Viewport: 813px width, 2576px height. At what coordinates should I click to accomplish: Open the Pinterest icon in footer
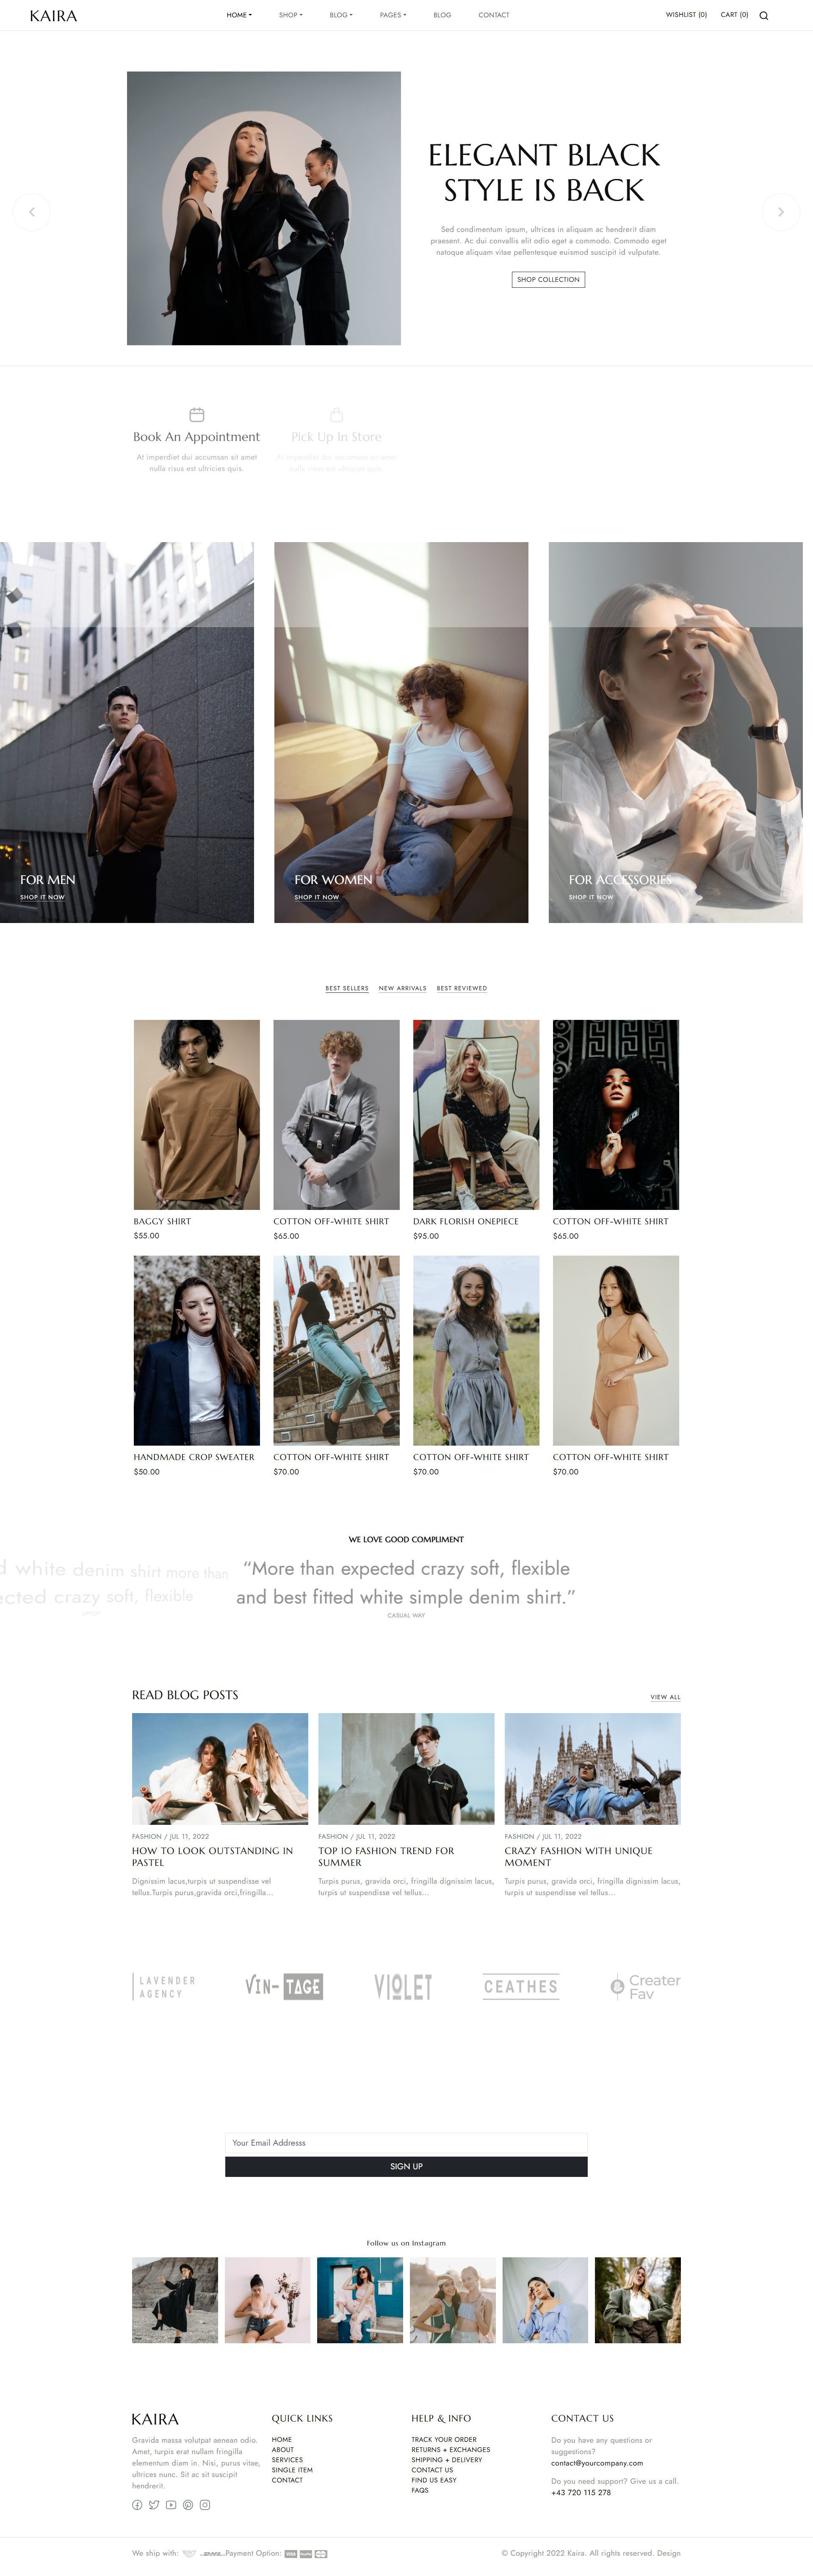pos(188,2504)
